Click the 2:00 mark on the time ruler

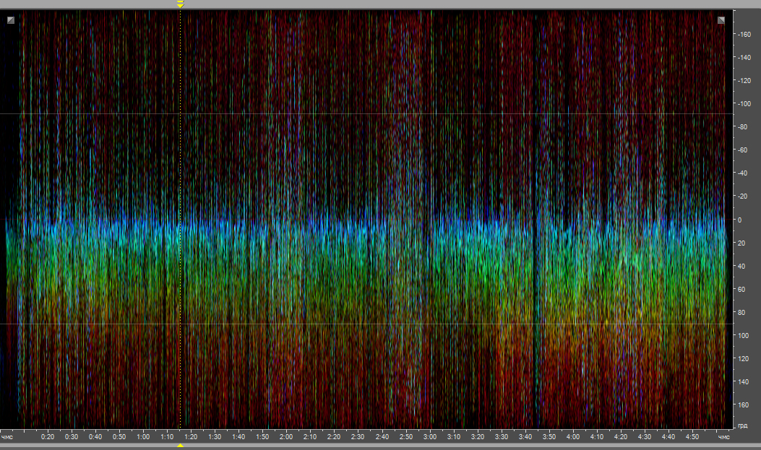(x=286, y=437)
